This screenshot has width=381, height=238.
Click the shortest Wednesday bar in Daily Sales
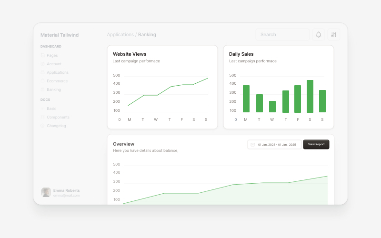pyautogui.click(x=272, y=107)
